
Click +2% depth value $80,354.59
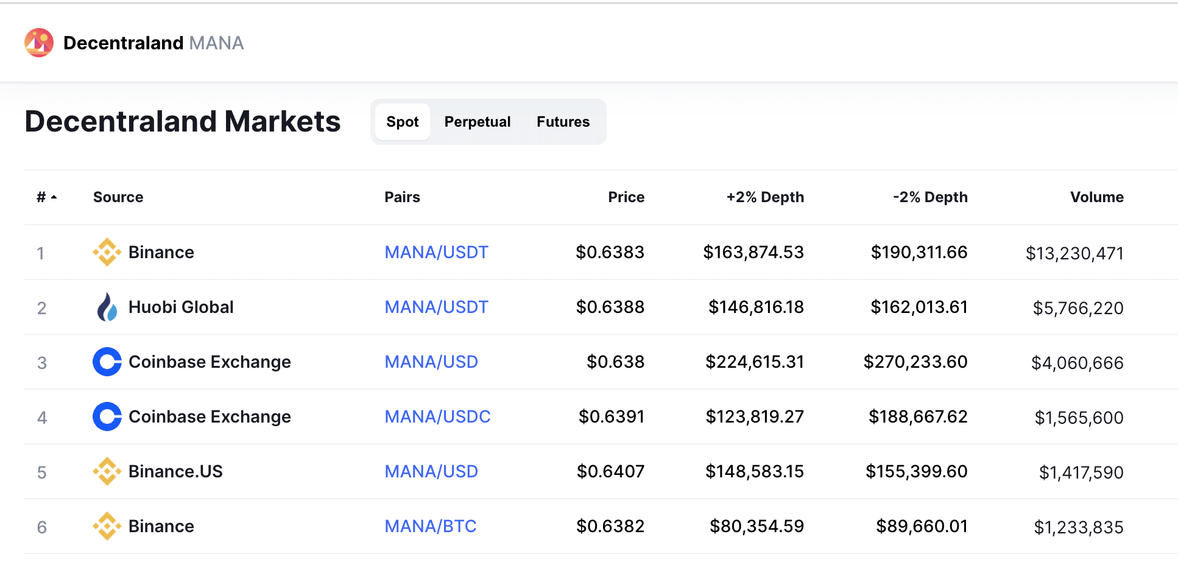click(x=757, y=526)
